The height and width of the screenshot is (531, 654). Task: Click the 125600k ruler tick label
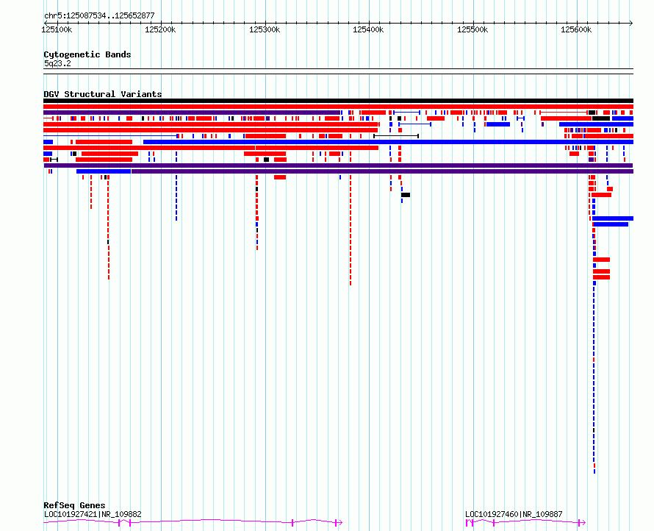[x=576, y=29]
